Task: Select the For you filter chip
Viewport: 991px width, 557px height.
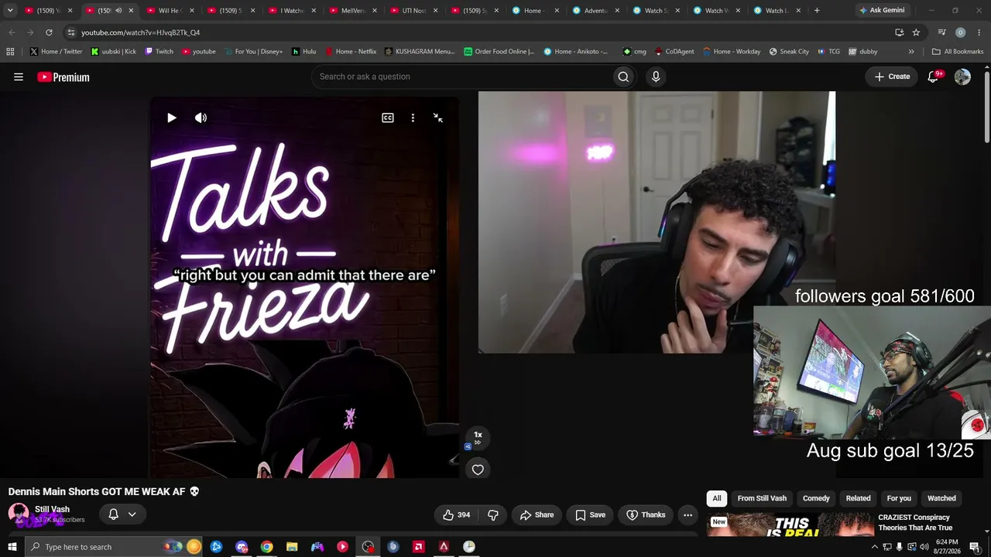Action: click(x=899, y=498)
